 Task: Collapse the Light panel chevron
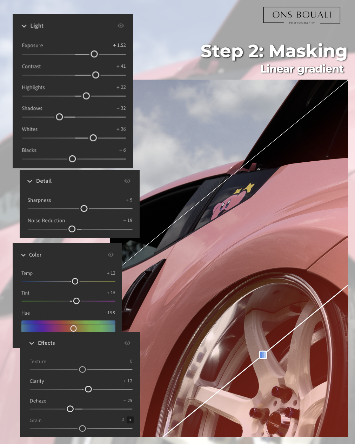(x=24, y=26)
